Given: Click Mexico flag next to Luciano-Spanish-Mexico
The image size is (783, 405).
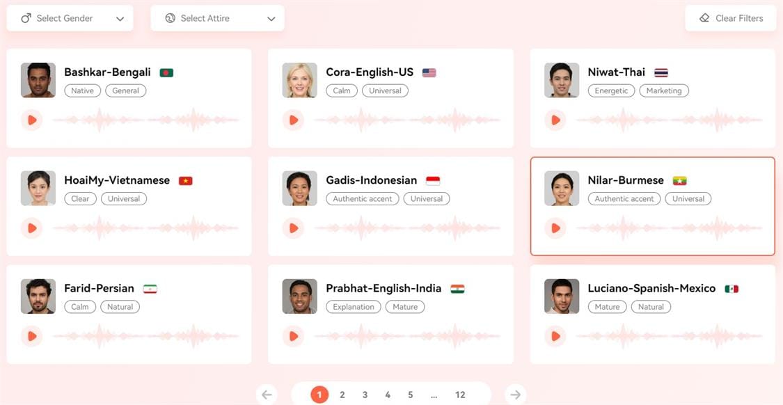Looking at the screenshot, I should click(731, 289).
